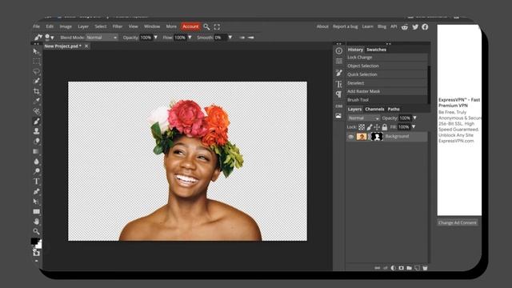The image size is (512, 288).
Task: Click the red Account button
Action: [190, 26]
